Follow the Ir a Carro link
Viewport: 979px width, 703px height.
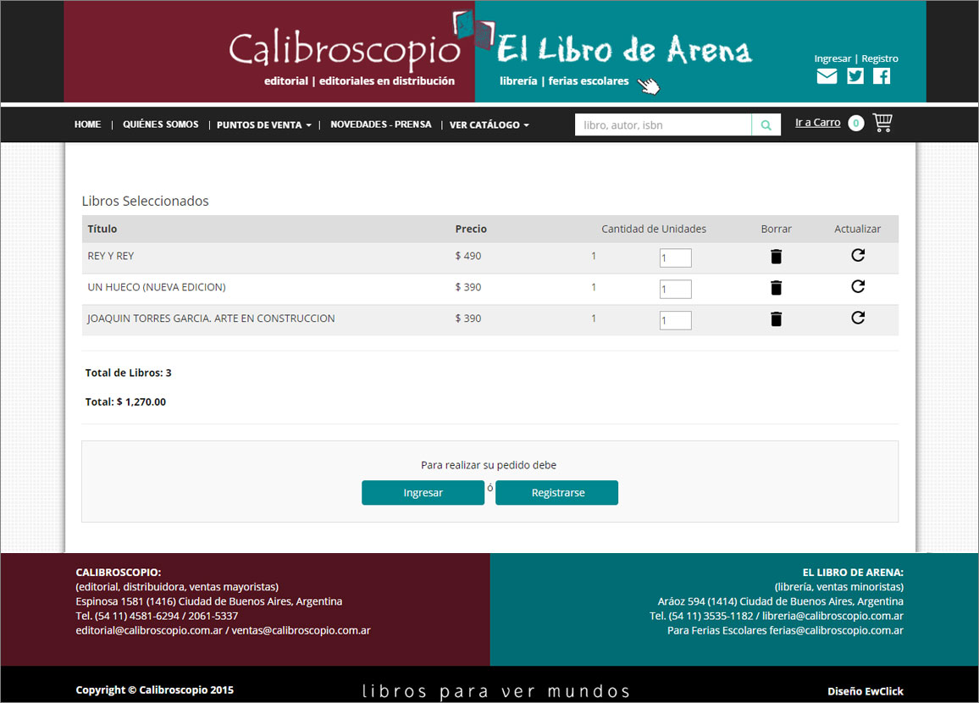point(817,123)
